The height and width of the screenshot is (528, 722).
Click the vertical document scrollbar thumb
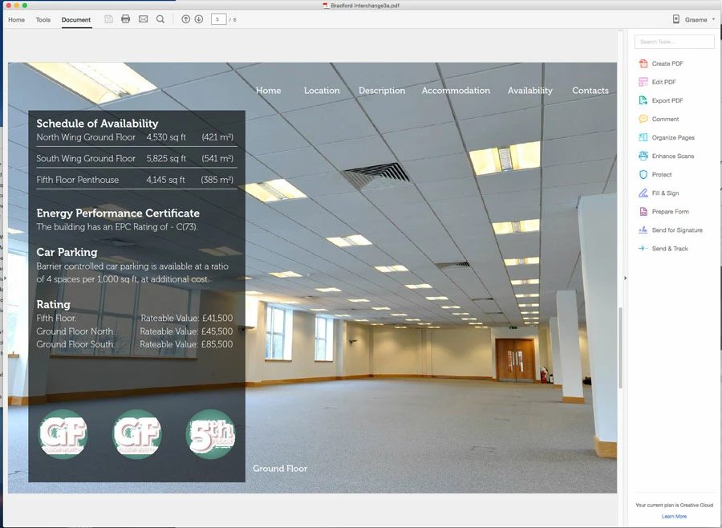click(x=620, y=347)
